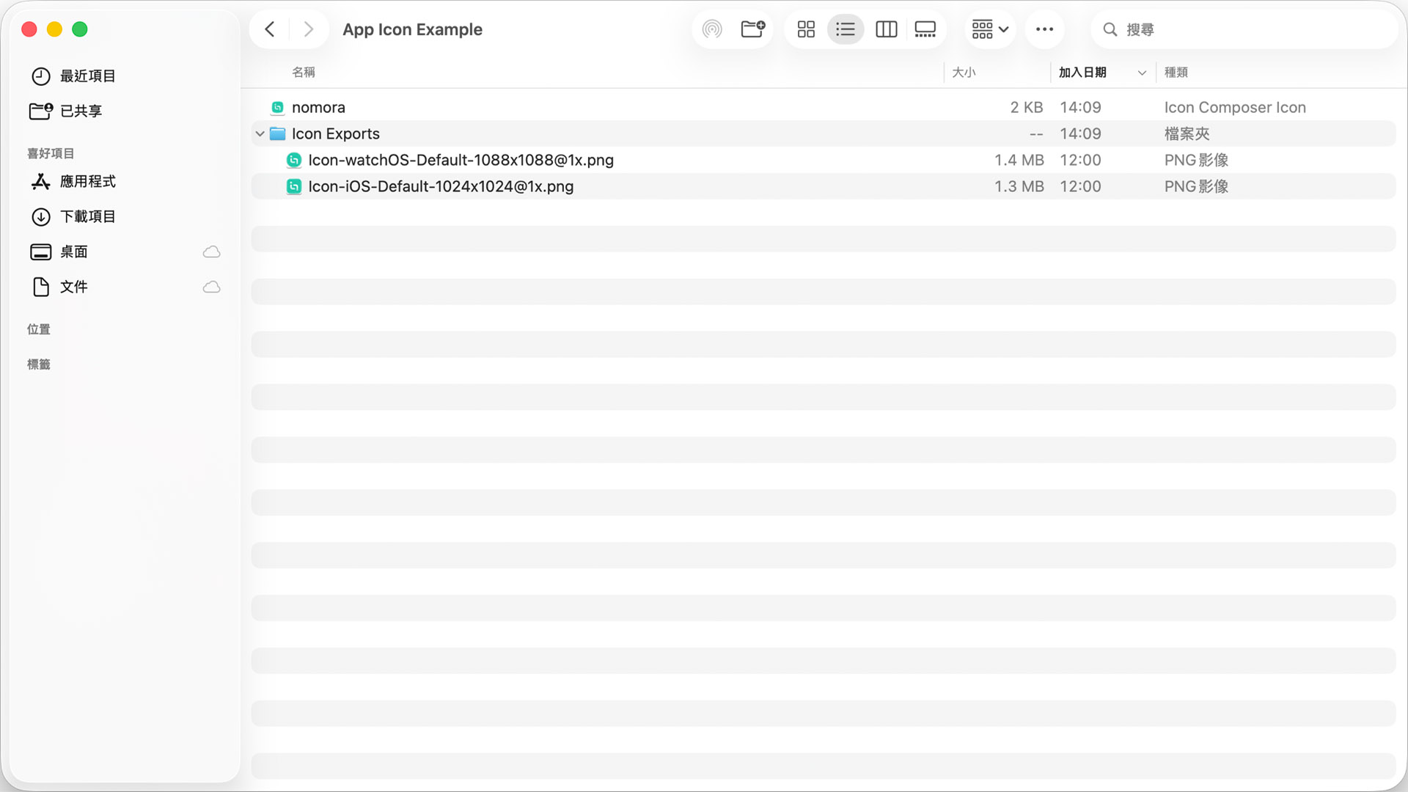Select Icon-iOS-Default-1024x1024@1x.png file

pos(440,186)
